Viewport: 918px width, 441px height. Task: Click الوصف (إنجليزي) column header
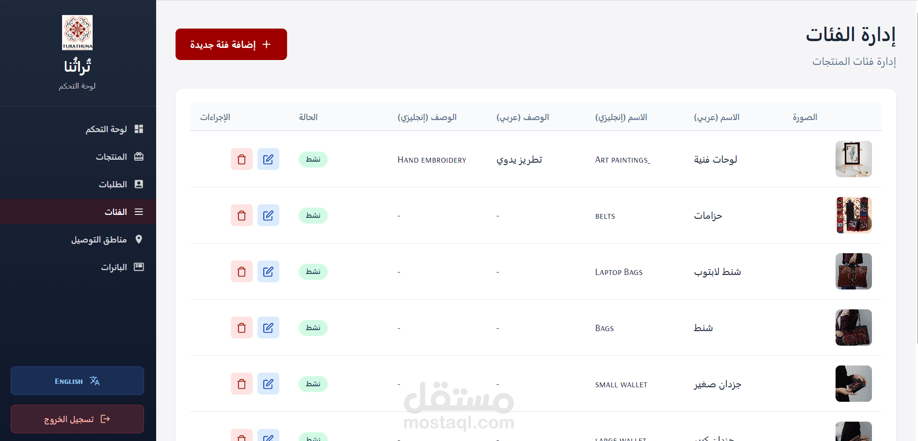(x=427, y=117)
